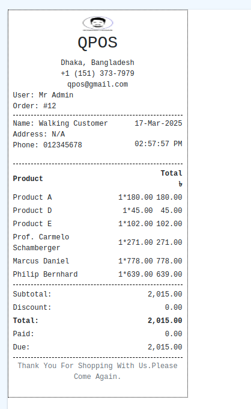Click the User: Mr Admin text
Screen dimensions: 251x409
tap(43, 95)
